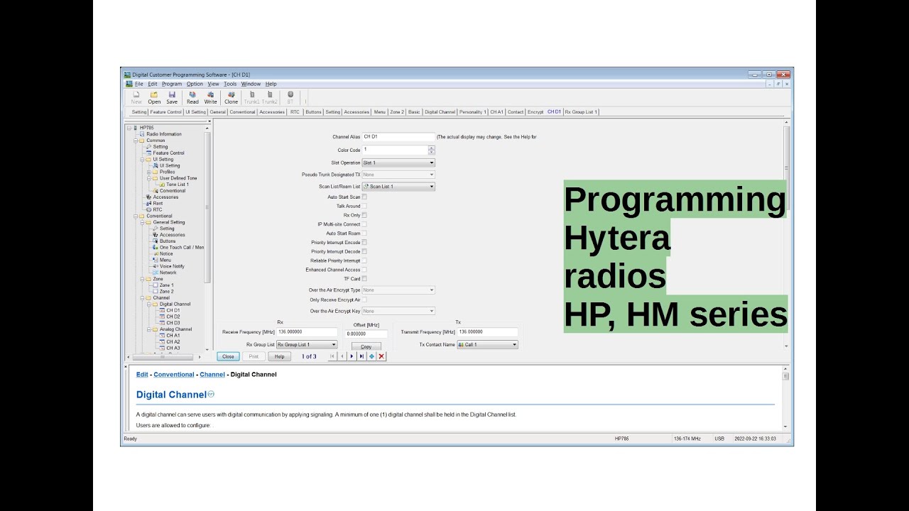Screen dimensions: 909x511
Task: Click the Clone toolbar icon
Action: [232, 97]
